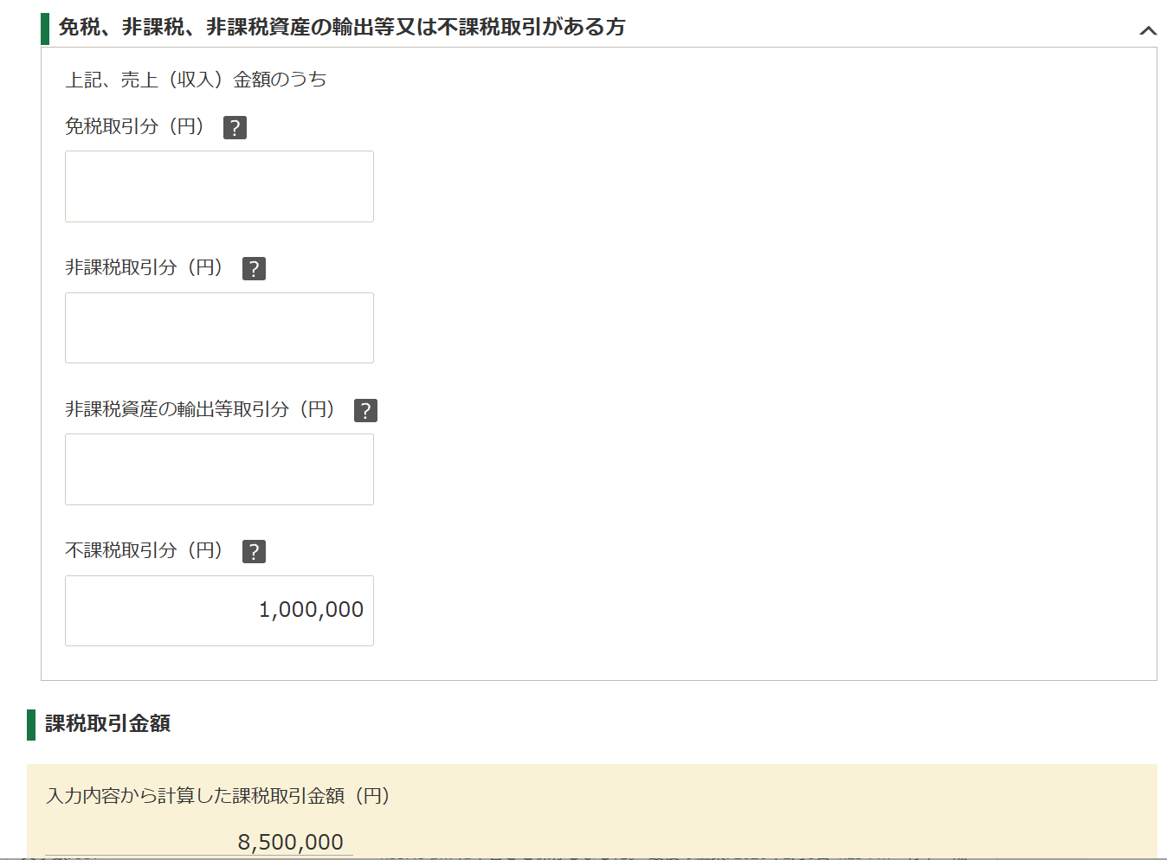
Task: Click the 不課税取引分（円） field label
Action: pyautogui.click(x=144, y=550)
